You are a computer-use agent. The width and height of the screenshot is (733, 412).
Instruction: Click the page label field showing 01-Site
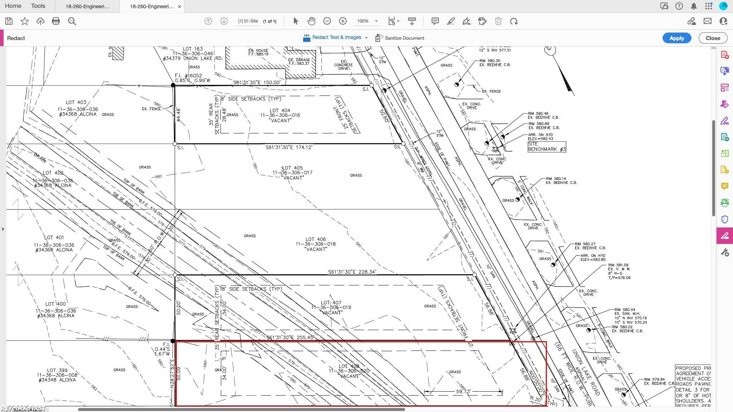click(248, 21)
